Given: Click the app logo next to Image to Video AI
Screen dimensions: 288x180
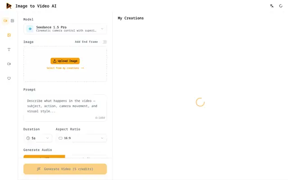Looking at the screenshot, I should [x=9, y=6].
